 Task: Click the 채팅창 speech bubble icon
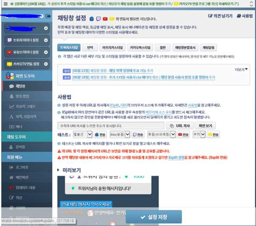click(12, 86)
